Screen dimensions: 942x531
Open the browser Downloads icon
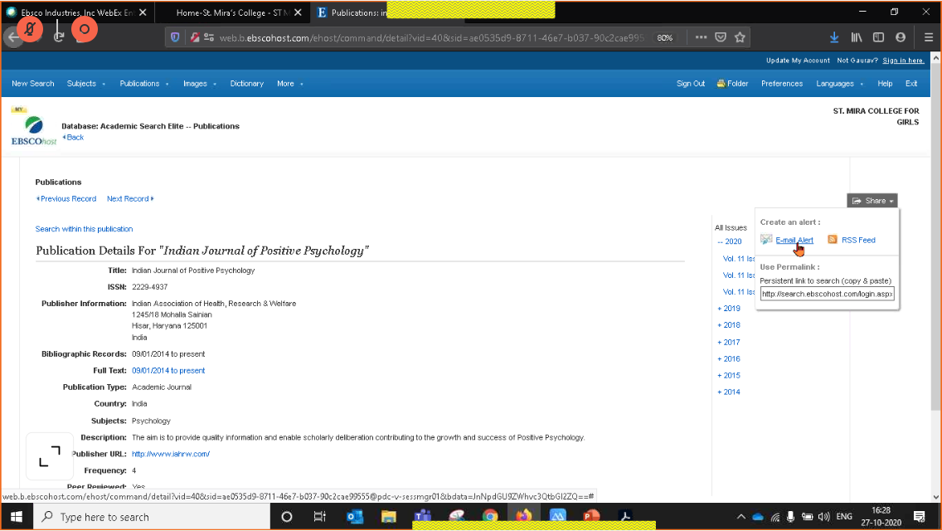[834, 37]
